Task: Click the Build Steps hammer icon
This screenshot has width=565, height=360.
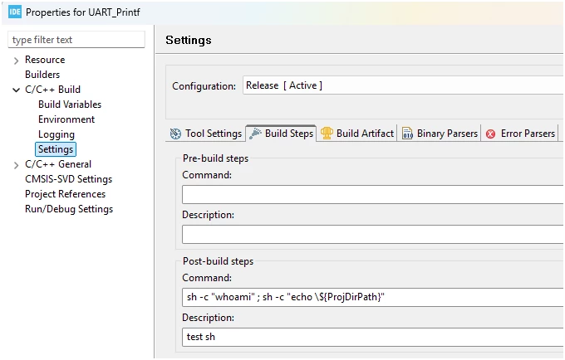Action: pos(255,134)
